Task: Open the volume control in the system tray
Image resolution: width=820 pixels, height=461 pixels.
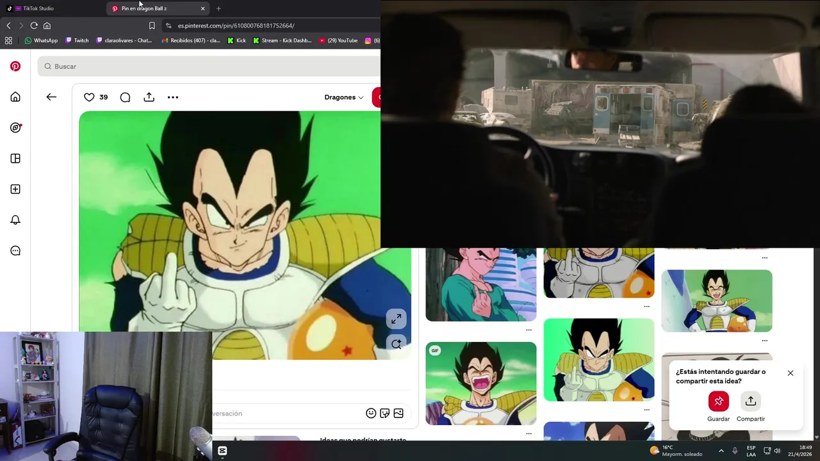Action: point(777,451)
